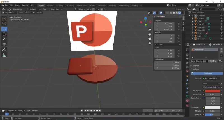Image resolution: width=224 pixels, height=120 pixels.
Task: Select the Transform tool
Action: pos(4,44)
